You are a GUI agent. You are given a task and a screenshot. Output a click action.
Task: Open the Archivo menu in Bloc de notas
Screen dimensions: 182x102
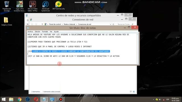tap(30, 31)
